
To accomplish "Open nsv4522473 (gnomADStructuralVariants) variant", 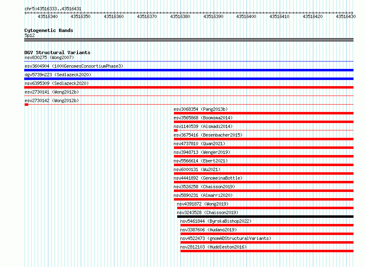I will point(226,238).
